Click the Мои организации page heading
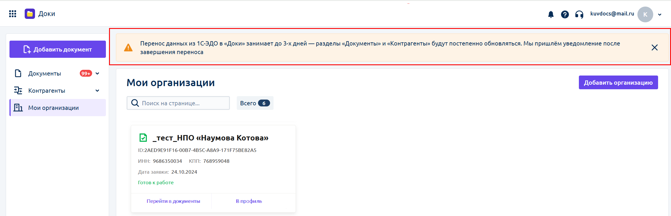 (171, 83)
